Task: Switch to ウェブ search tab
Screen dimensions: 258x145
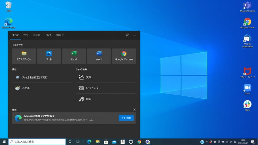Action: (x=49, y=35)
